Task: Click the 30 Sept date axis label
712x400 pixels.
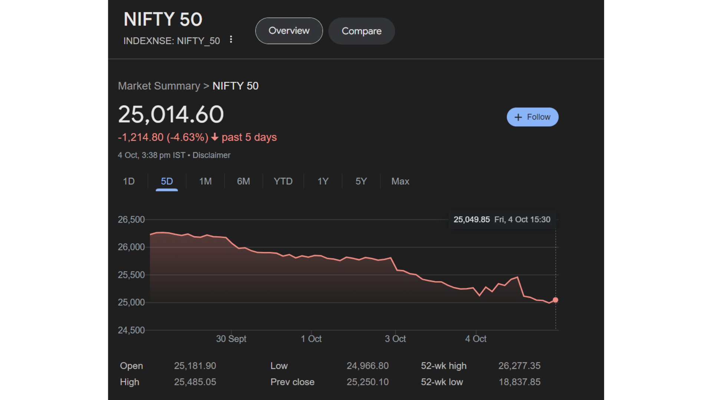Action: click(231, 339)
